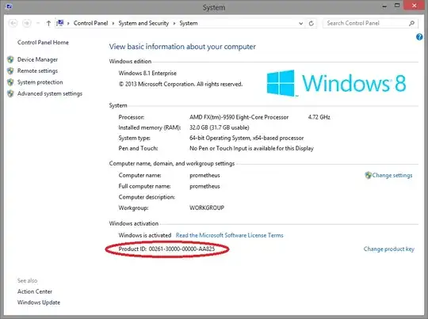Open Help with the blue question icon
Viewport: 428px width, 319px height.
[x=419, y=36]
